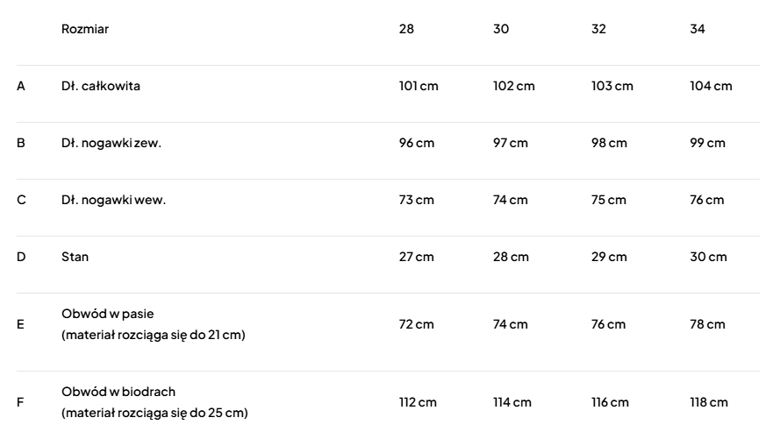Select size 30 column header

(501, 29)
